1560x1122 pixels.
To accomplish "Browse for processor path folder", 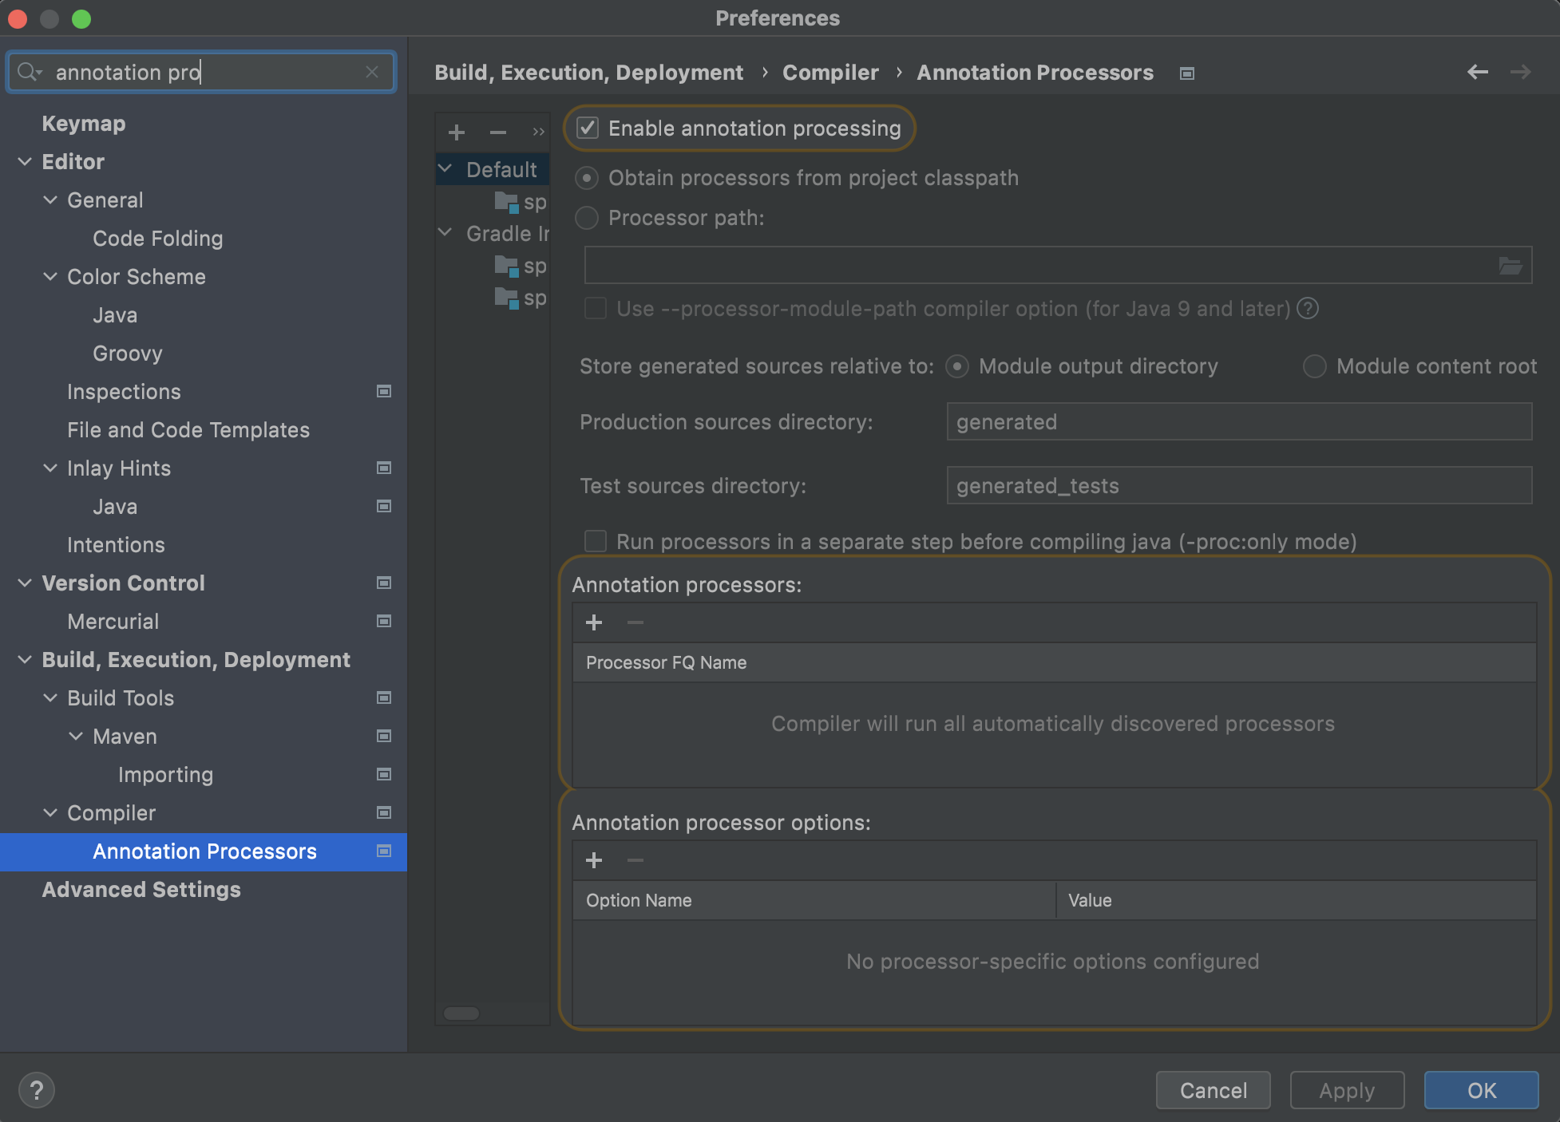I will (1510, 266).
